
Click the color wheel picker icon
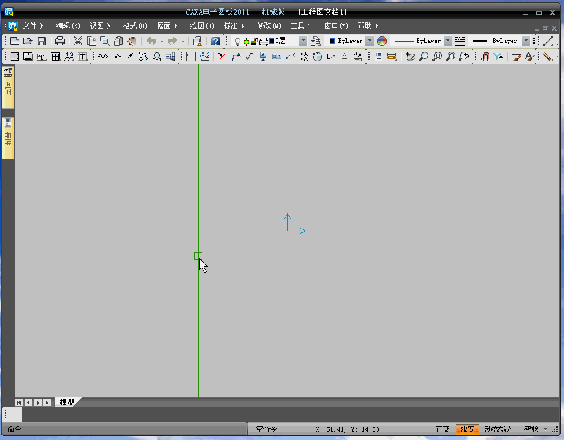pos(382,41)
